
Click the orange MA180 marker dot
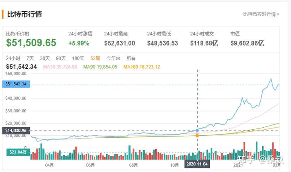point(197,136)
